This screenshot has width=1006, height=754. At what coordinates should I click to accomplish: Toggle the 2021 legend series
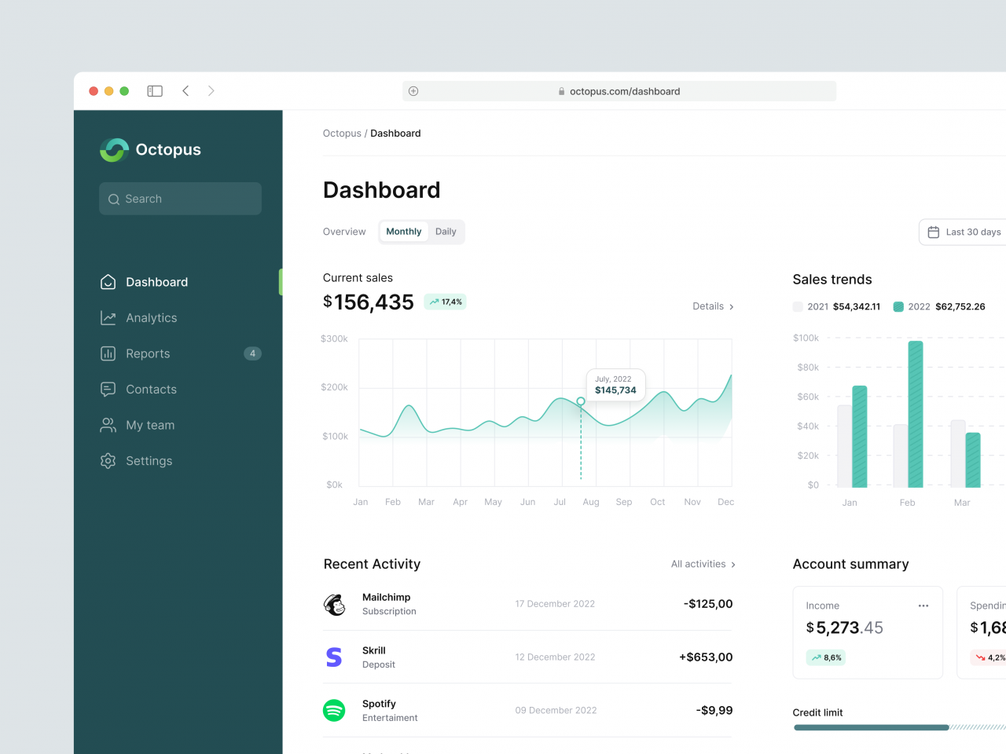click(837, 306)
